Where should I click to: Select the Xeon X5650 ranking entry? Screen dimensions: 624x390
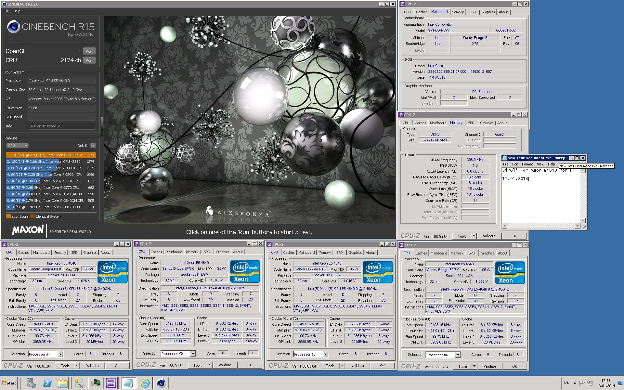[x=51, y=162]
